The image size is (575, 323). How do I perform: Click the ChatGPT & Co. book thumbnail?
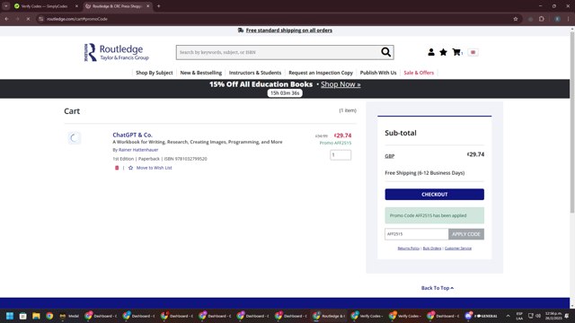tap(74, 138)
